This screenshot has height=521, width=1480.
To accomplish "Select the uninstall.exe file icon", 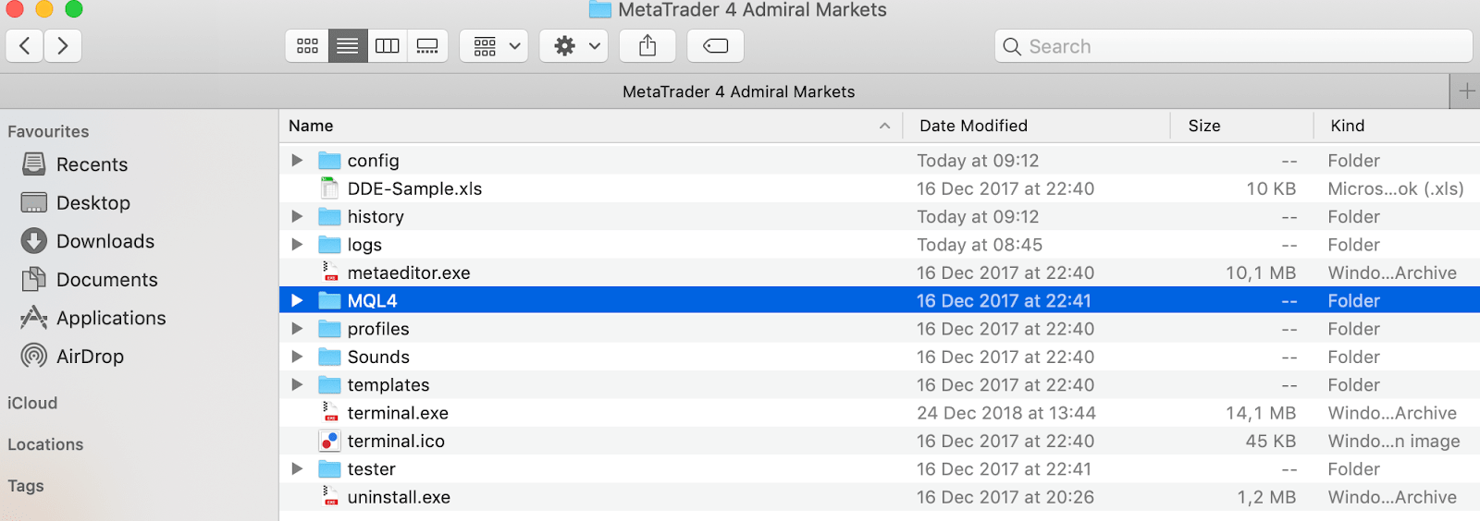I will [329, 496].
